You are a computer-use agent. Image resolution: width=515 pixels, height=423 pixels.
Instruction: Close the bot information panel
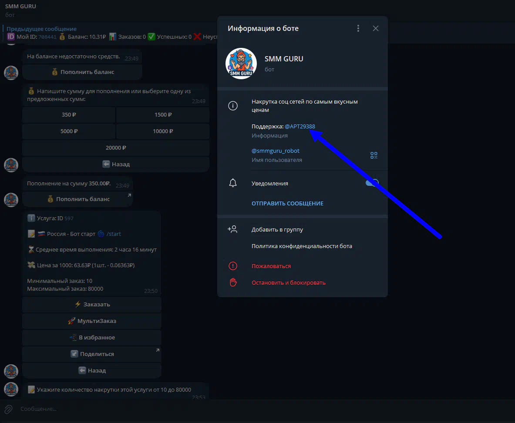(x=376, y=29)
